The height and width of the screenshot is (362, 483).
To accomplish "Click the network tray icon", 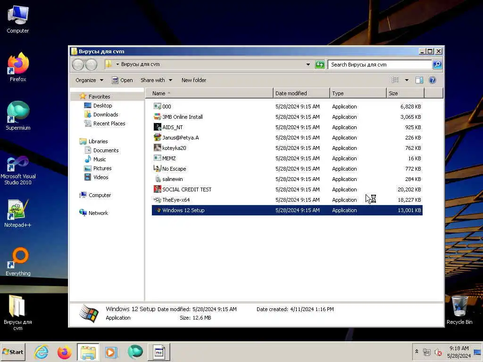I will coord(426,352).
